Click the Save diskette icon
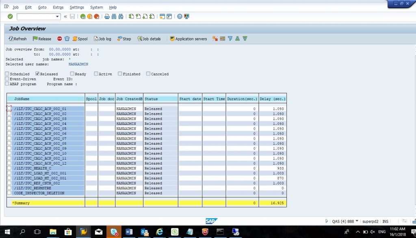The image size is (416, 238). pos(72,17)
